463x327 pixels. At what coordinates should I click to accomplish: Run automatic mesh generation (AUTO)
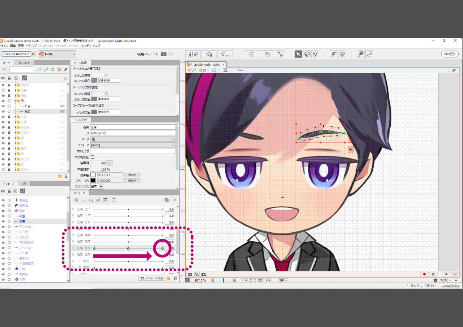pos(225,54)
